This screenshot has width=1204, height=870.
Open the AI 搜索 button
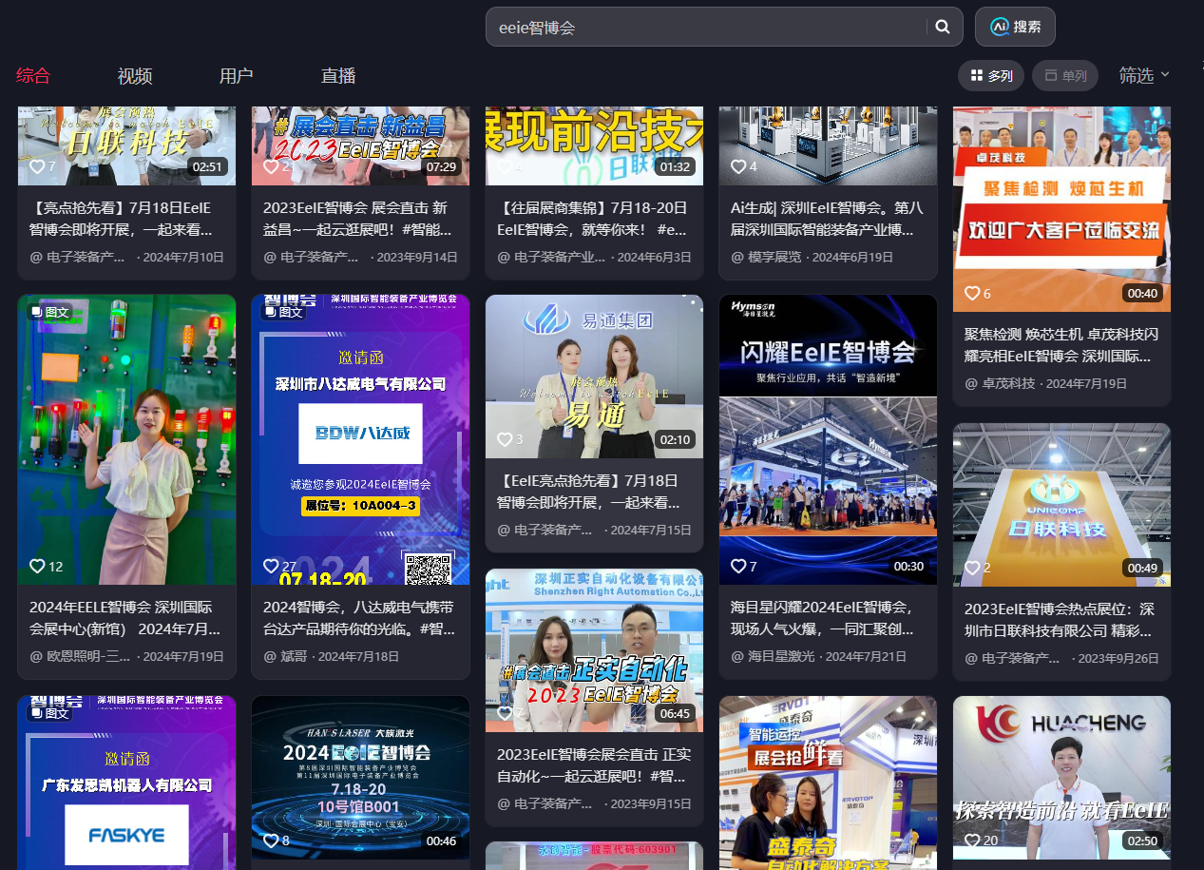click(x=1015, y=27)
